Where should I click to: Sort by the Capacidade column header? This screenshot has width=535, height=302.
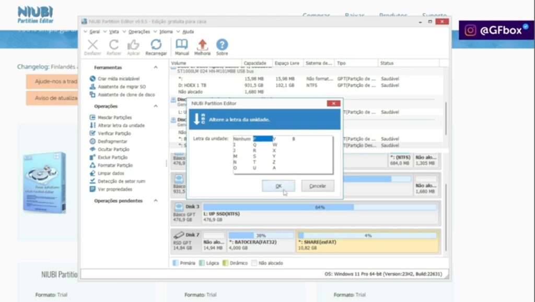point(257,63)
